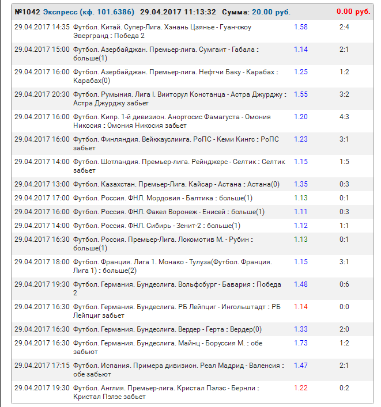
Task: Click the Майнц - Боруссия М. event
Action: click(x=168, y=348)
